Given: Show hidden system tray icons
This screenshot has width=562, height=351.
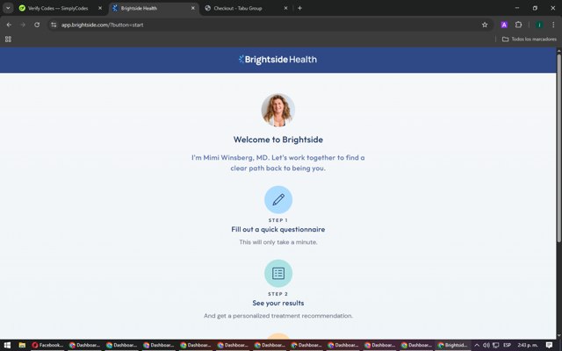Looking at the screenshot, I should [477, 345].
